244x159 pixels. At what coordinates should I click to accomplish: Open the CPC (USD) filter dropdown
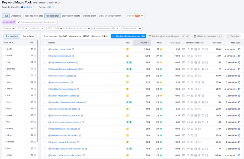coord(55,28)
